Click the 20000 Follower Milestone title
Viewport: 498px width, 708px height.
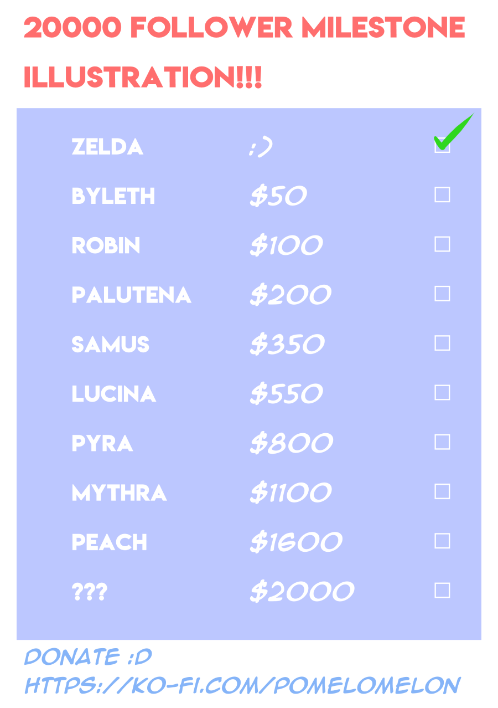click(x=243, y=28)
